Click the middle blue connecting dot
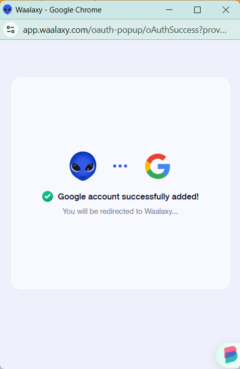 tap(120, 166)
